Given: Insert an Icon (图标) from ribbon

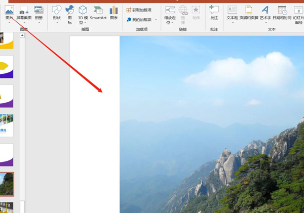Looking at the screenshot, I should [70, 10].
